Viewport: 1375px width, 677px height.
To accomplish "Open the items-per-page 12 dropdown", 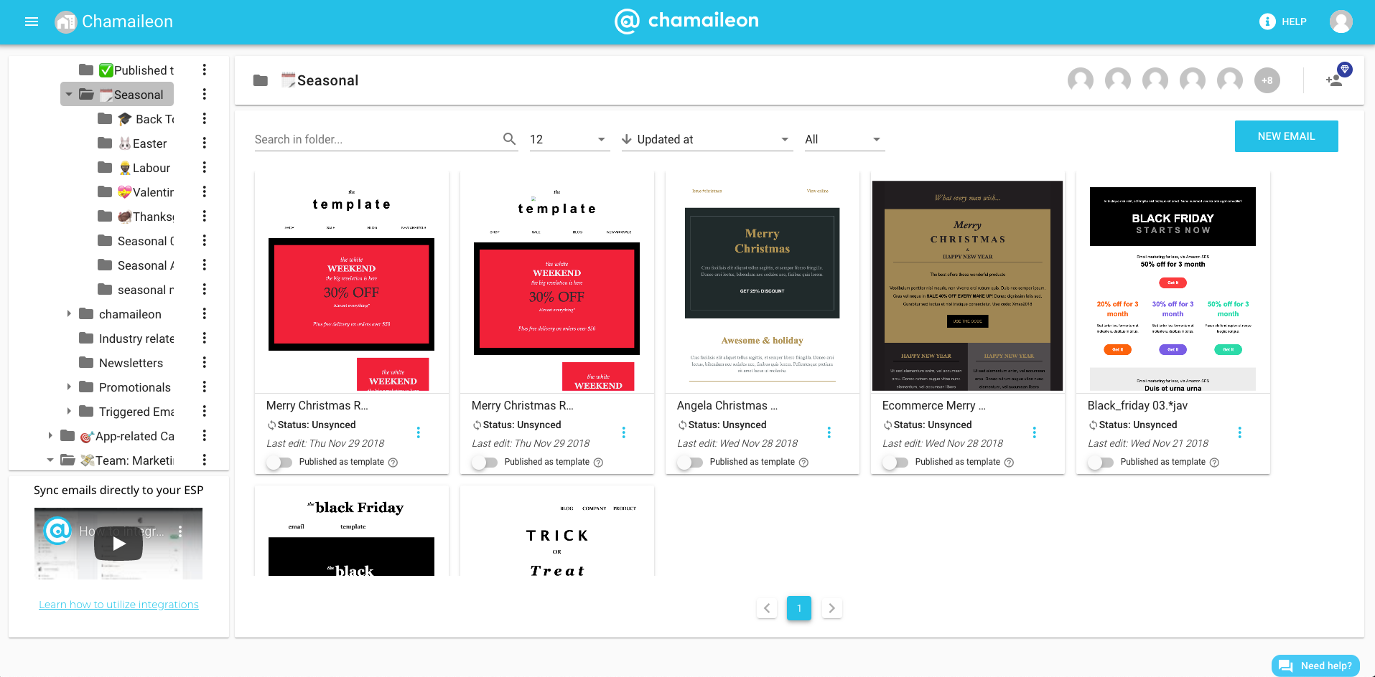I will coord(567,139).
